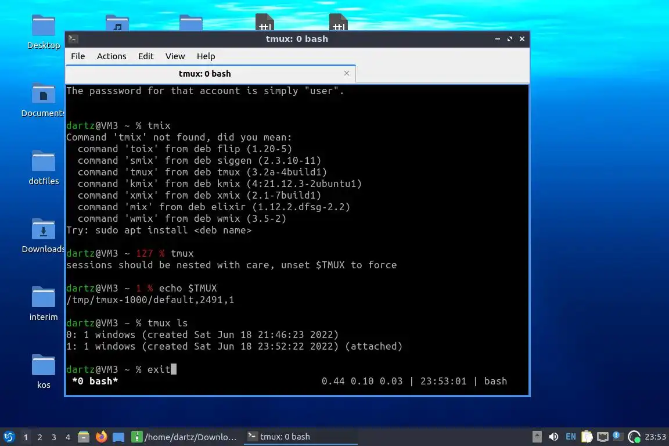669x446 pixels.
Task: Launch Firefox from the panel
Action: click(x=101, y=437)
